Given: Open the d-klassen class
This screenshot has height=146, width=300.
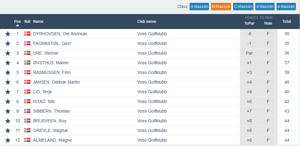Looking at the screenshot, I should 265,7.
